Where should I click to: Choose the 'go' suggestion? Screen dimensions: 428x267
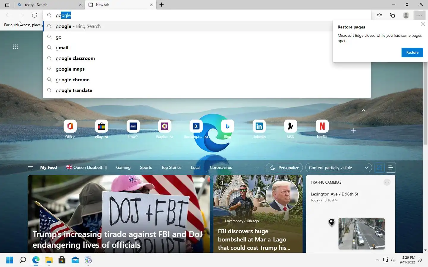[x=207, y=37]
